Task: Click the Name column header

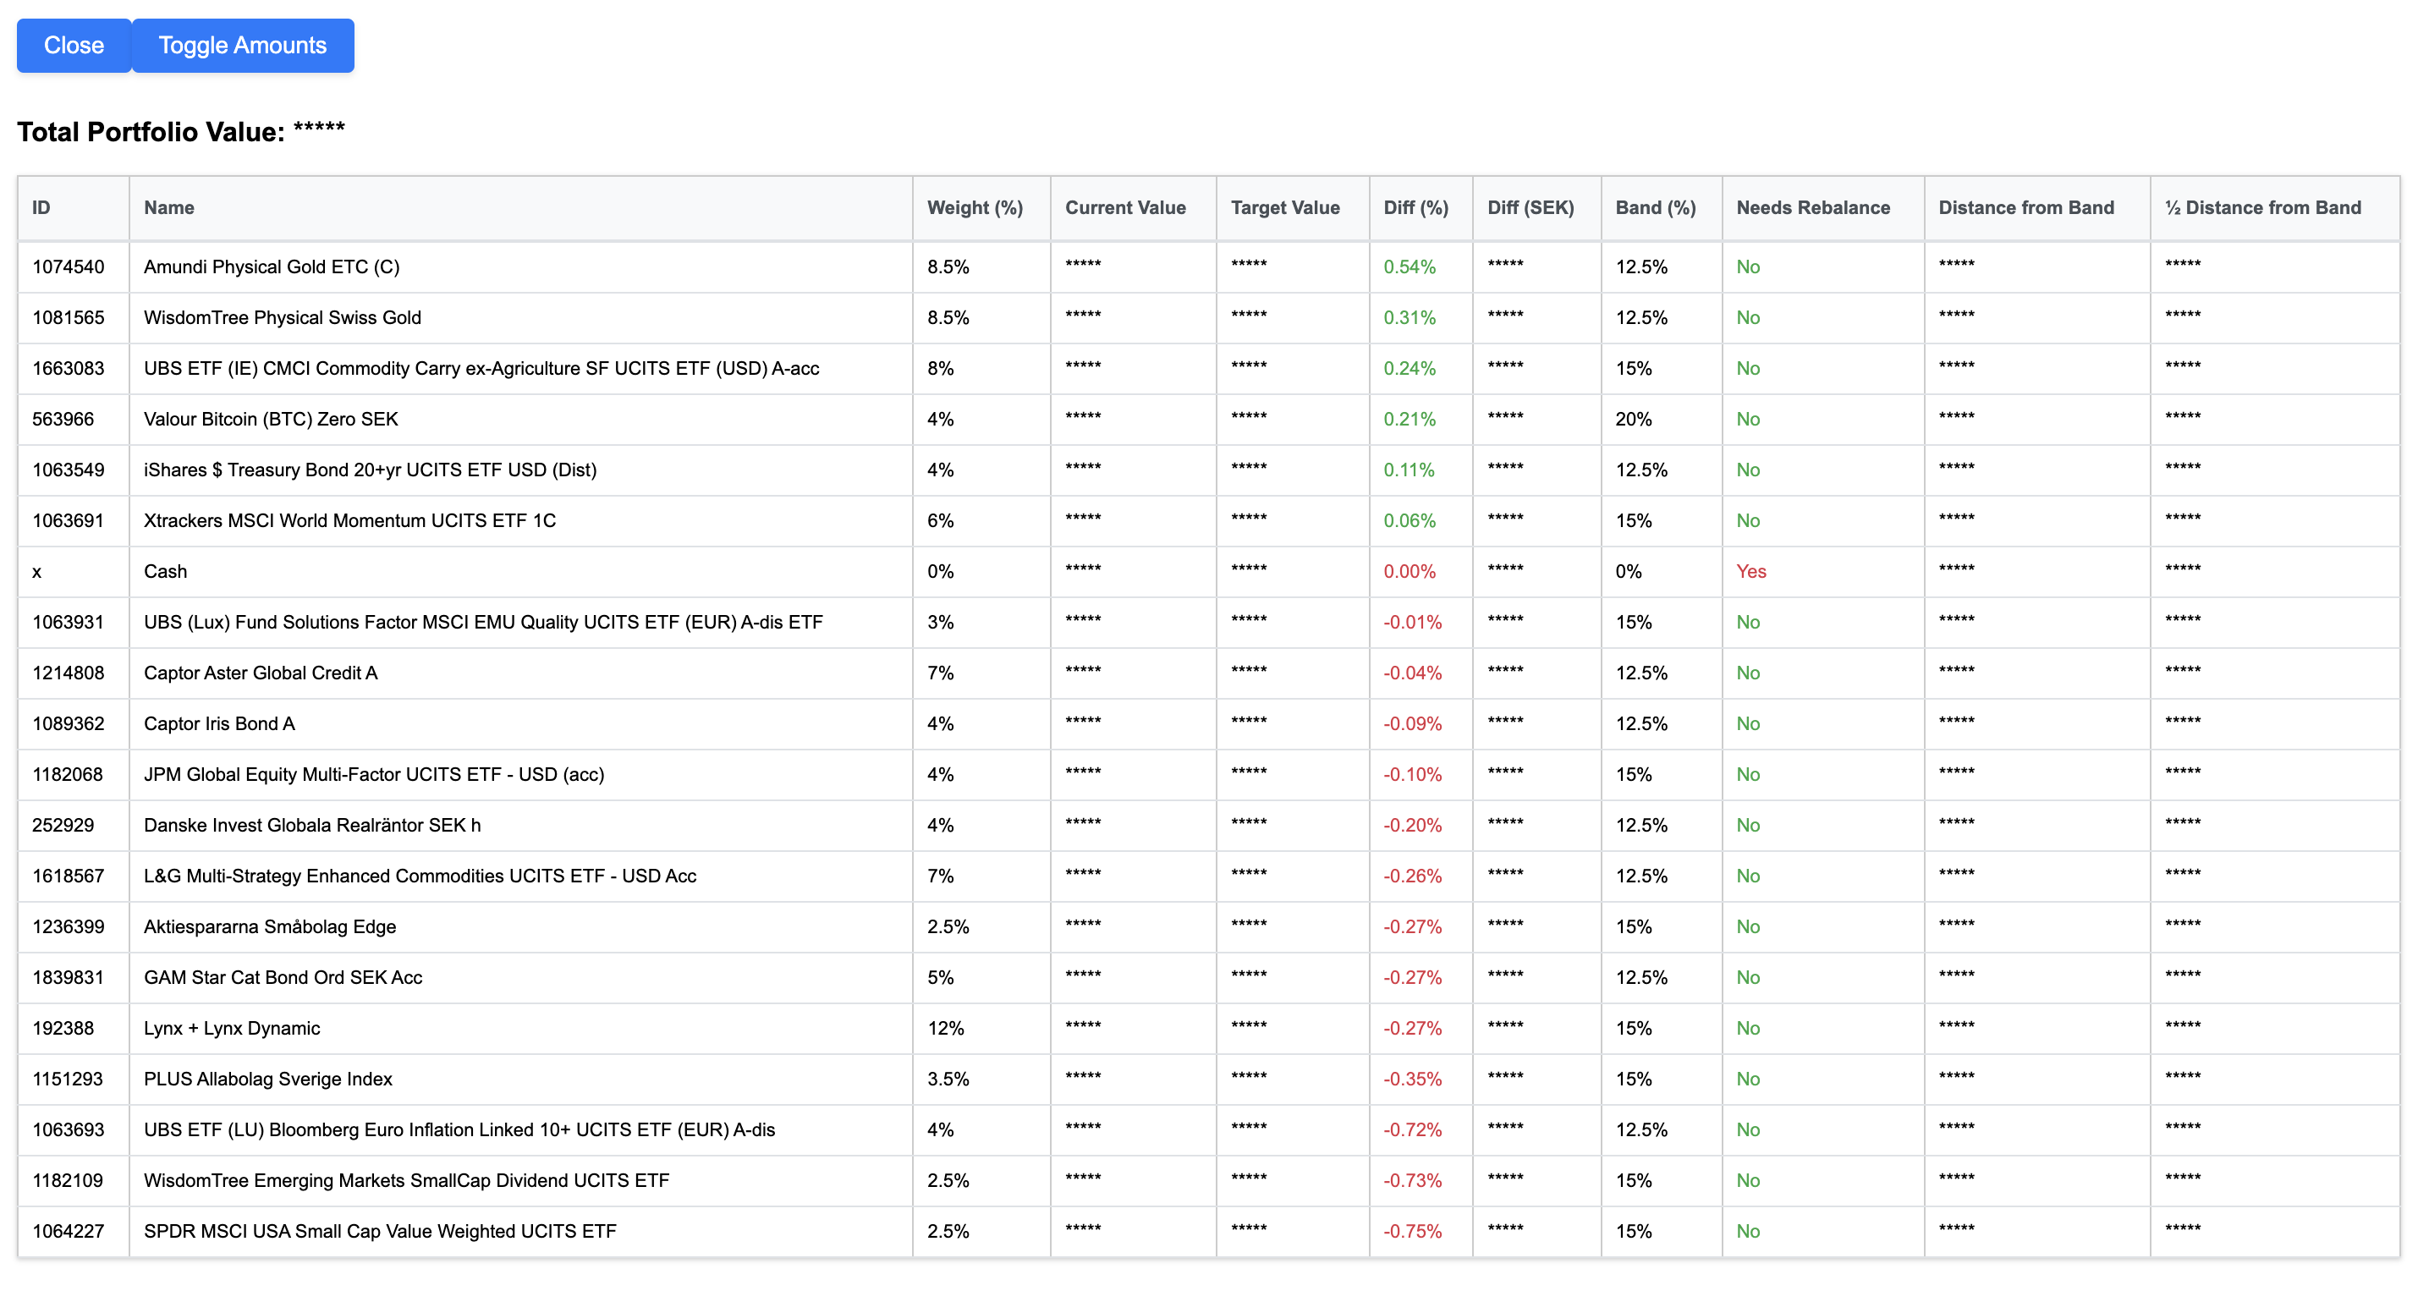Action: [169, 207]
